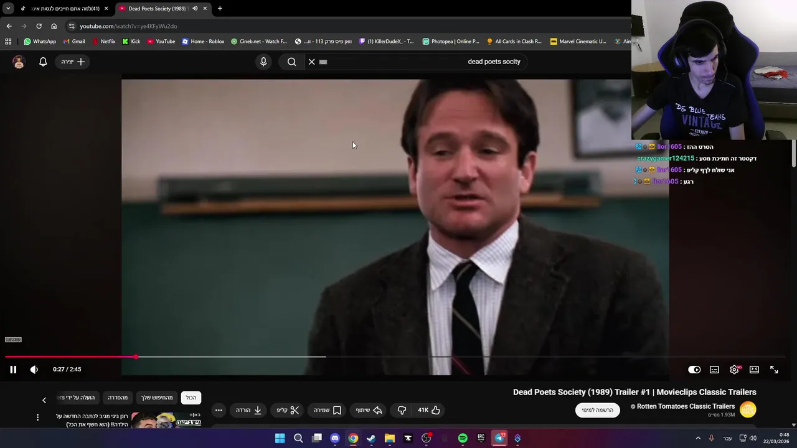Enter fullscreen mode for the video

click(774, 370)
